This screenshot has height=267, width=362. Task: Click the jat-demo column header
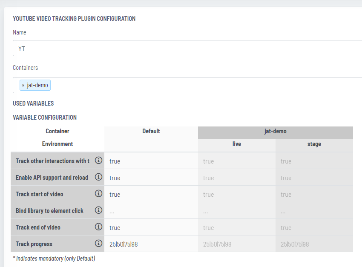coord(276,132)
